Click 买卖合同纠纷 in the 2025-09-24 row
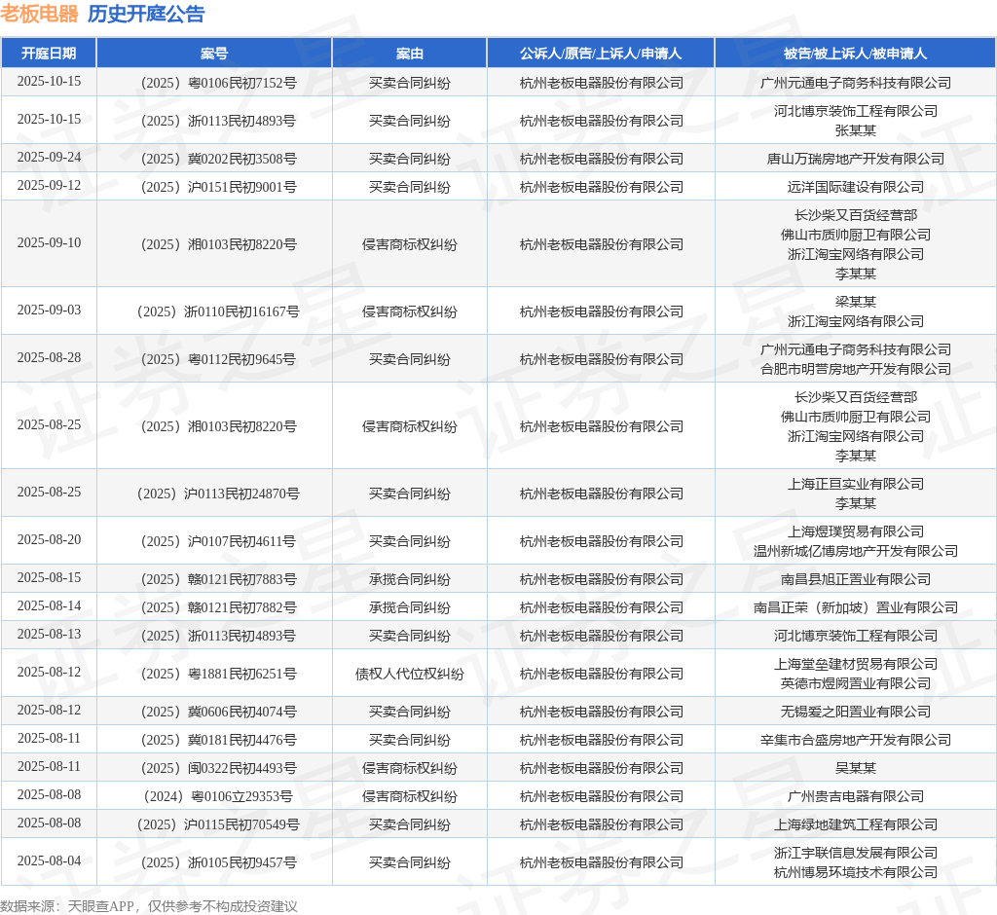 point(410,159)
